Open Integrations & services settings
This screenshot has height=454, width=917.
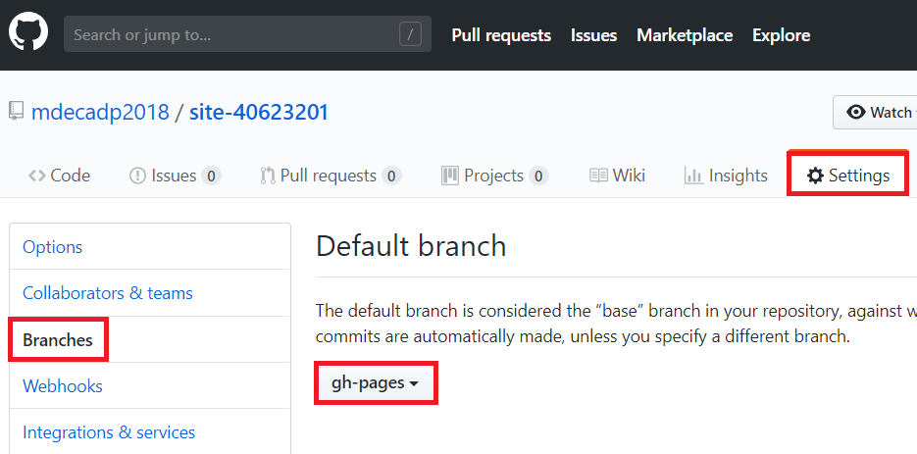click(x=150, y=431)
